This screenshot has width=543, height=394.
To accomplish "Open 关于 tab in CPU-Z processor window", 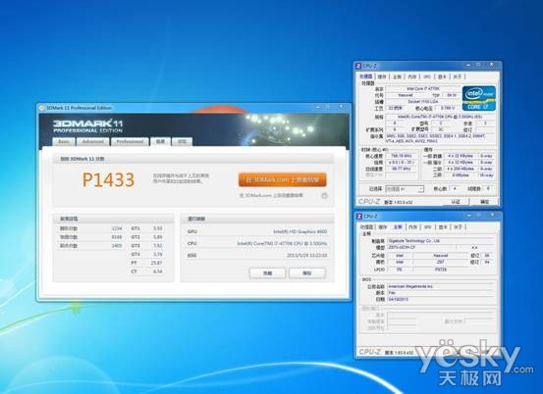I will click(x=458, y=76).
